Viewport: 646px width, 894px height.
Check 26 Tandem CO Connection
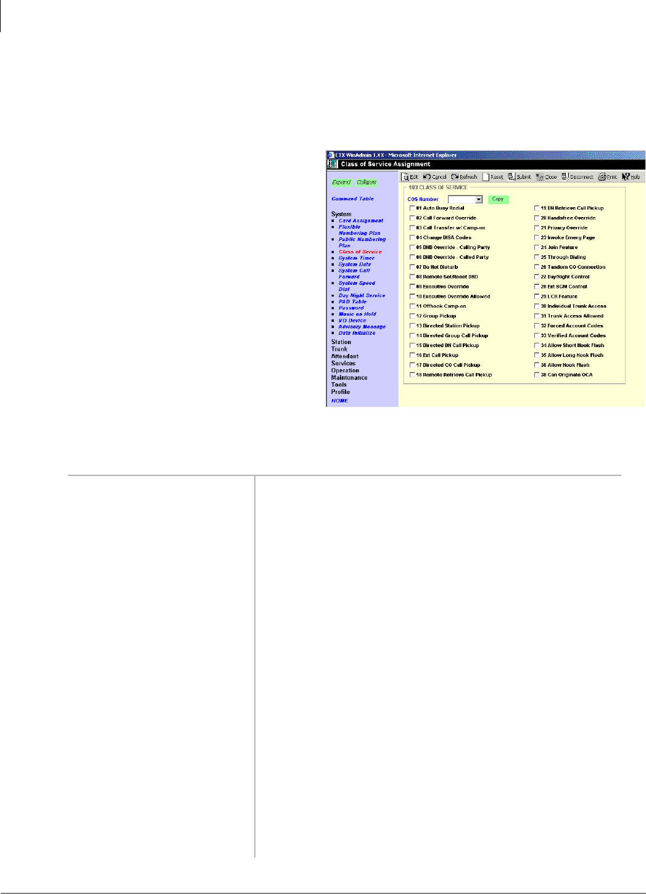point(537,267)
